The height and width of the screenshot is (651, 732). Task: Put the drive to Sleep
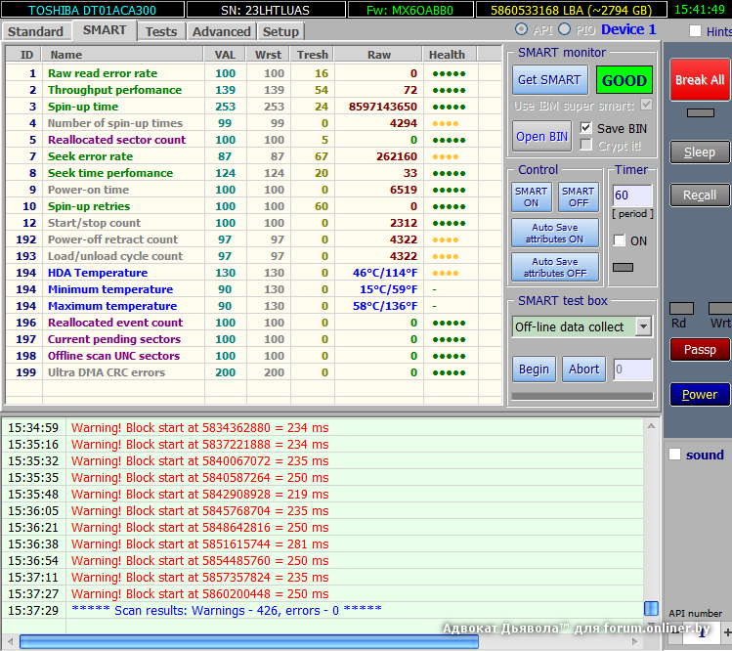pyautogui.click(x=699, y=152)
